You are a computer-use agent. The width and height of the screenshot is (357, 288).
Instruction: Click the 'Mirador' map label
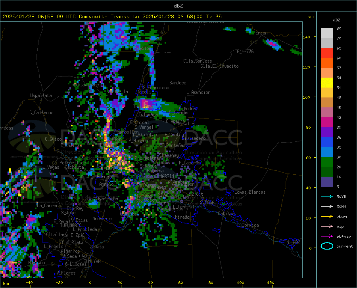[183, 217]
